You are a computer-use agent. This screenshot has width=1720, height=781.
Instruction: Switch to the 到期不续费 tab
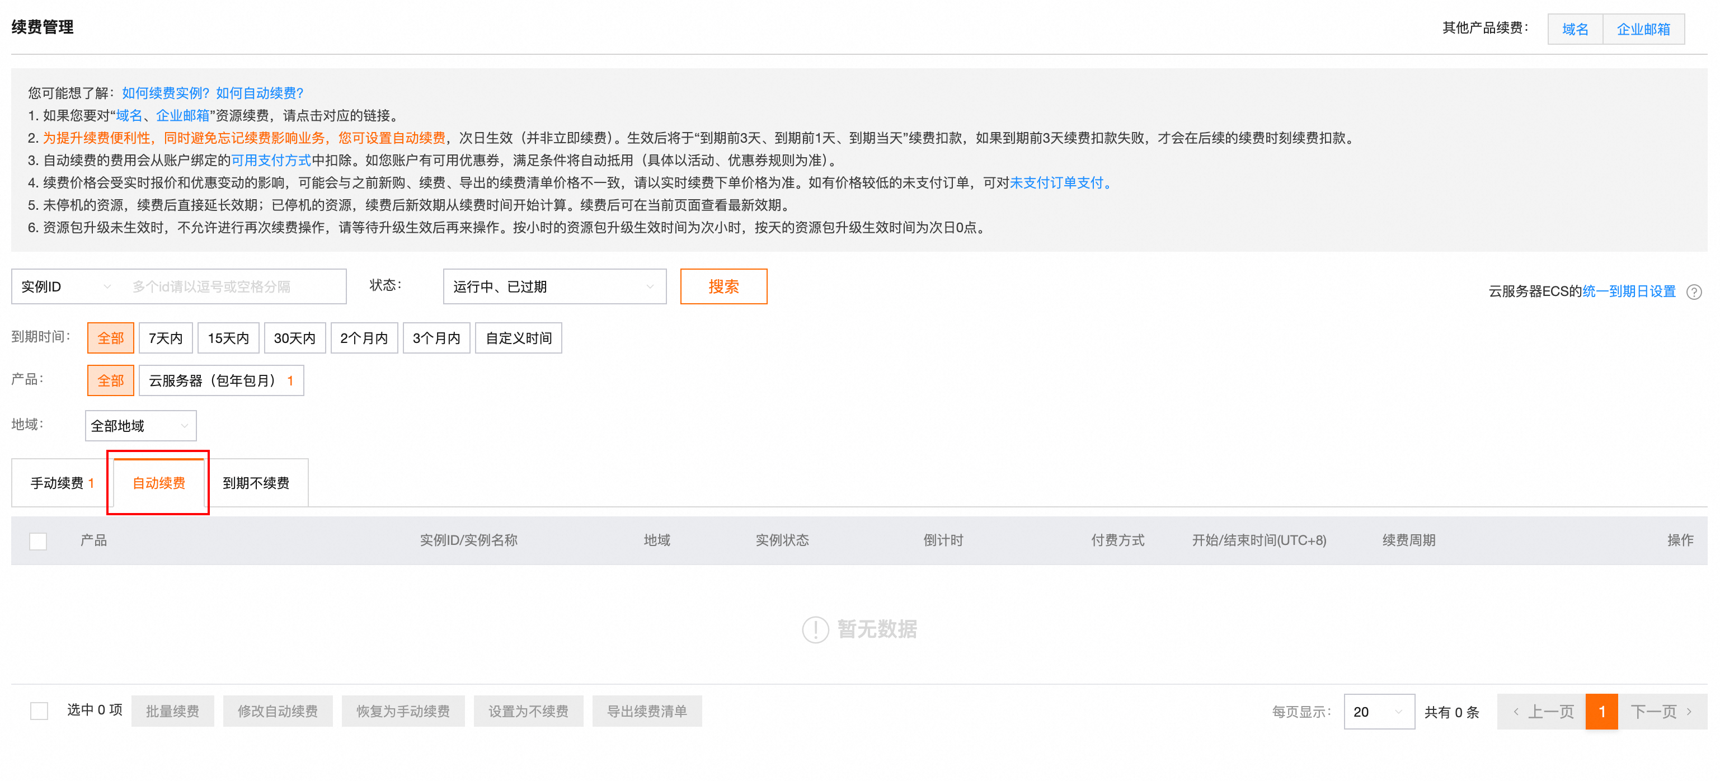[256, 483]
